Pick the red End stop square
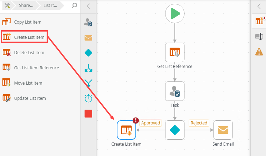The height and width of the screenshot is (156, 266). tap(88, 114)
